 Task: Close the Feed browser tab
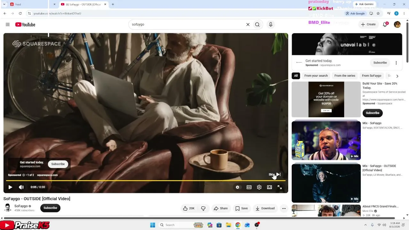pos(54,4)
